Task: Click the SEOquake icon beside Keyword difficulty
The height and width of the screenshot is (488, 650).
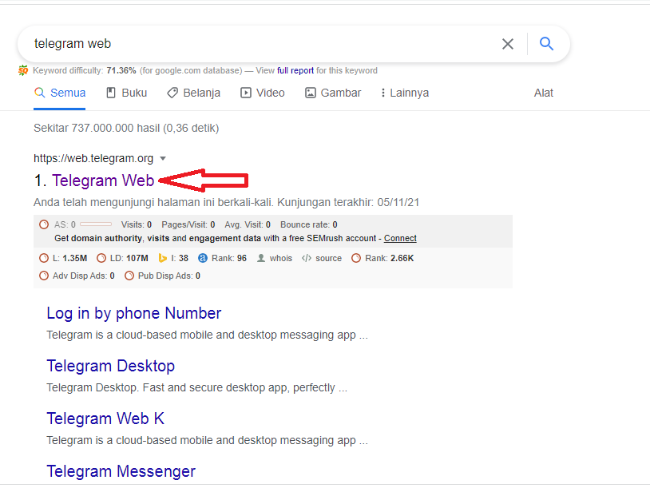Action: point(23,70)
